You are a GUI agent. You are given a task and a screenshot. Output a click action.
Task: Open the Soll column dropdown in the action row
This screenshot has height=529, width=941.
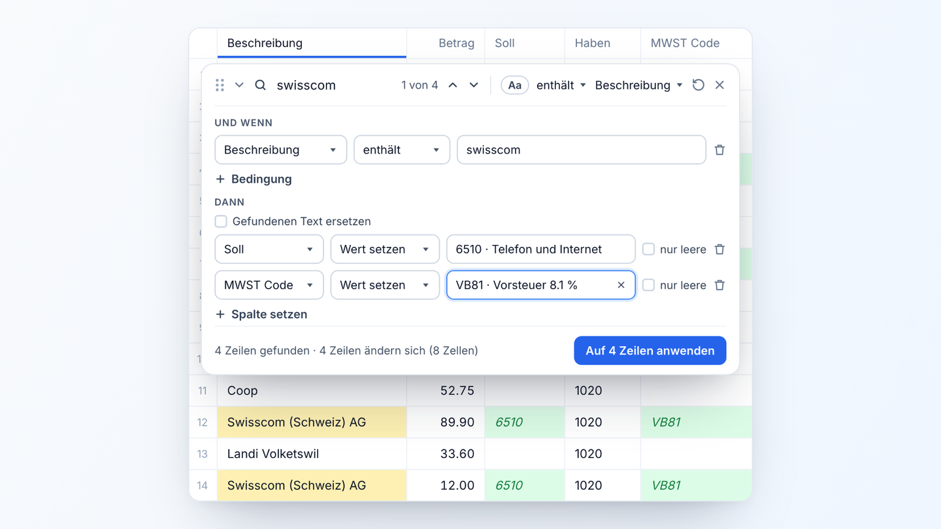[269, 249]
